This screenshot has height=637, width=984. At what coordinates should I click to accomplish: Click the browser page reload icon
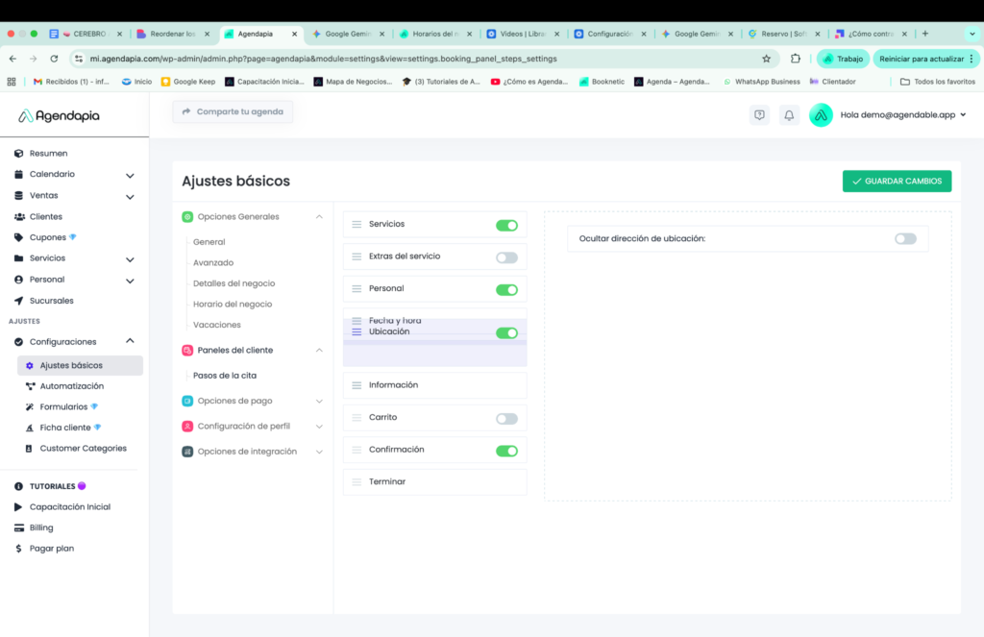point(54,59)
